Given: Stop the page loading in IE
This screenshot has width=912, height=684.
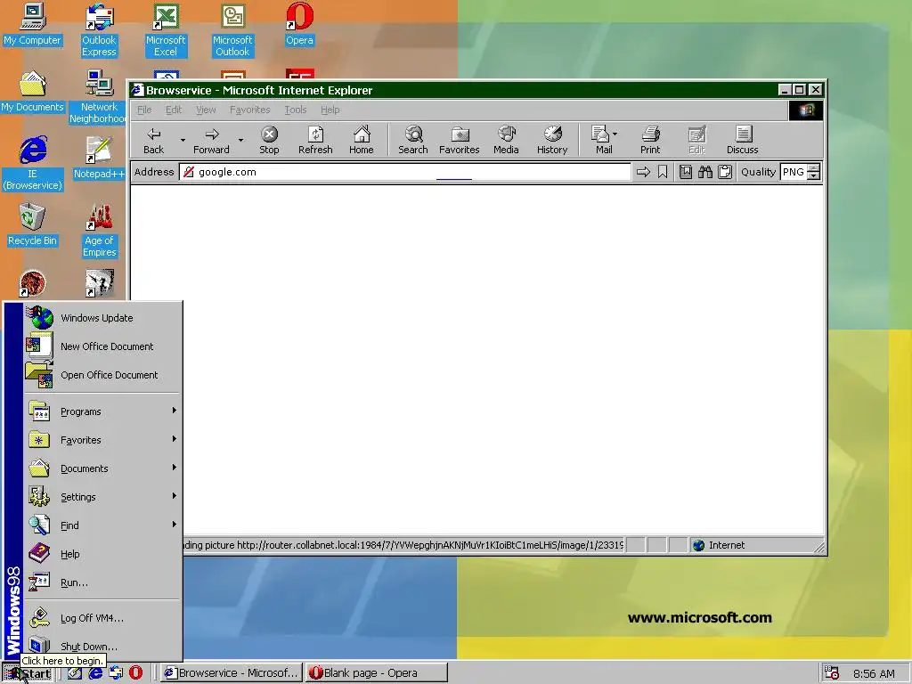Looking at the screenshot, I should click(x=269, y=140).
